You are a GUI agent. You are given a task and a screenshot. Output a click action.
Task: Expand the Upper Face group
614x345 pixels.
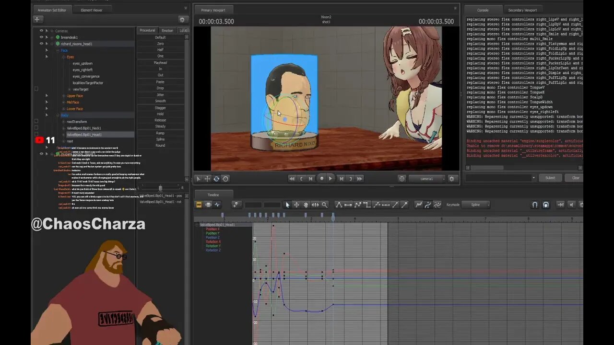click(x=64, y=96)
